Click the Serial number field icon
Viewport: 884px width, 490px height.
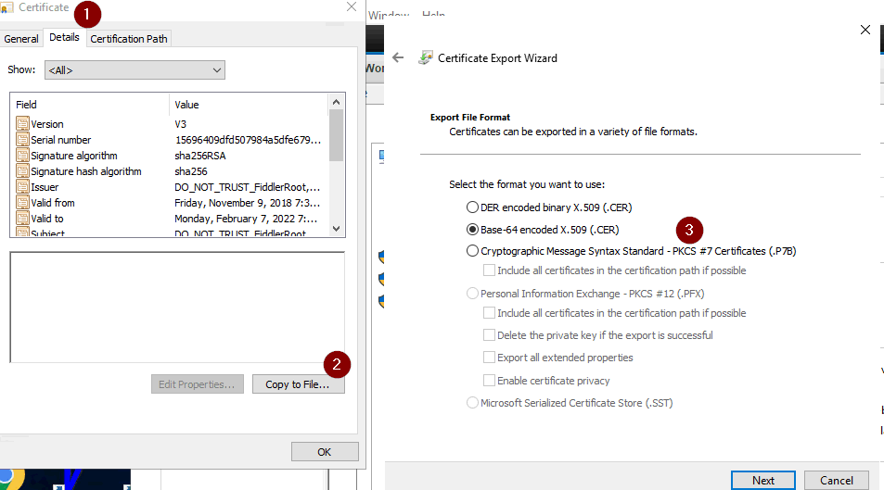point(22,140)
